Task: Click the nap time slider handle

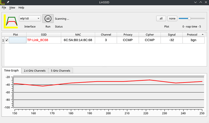Action: [189, 18]
